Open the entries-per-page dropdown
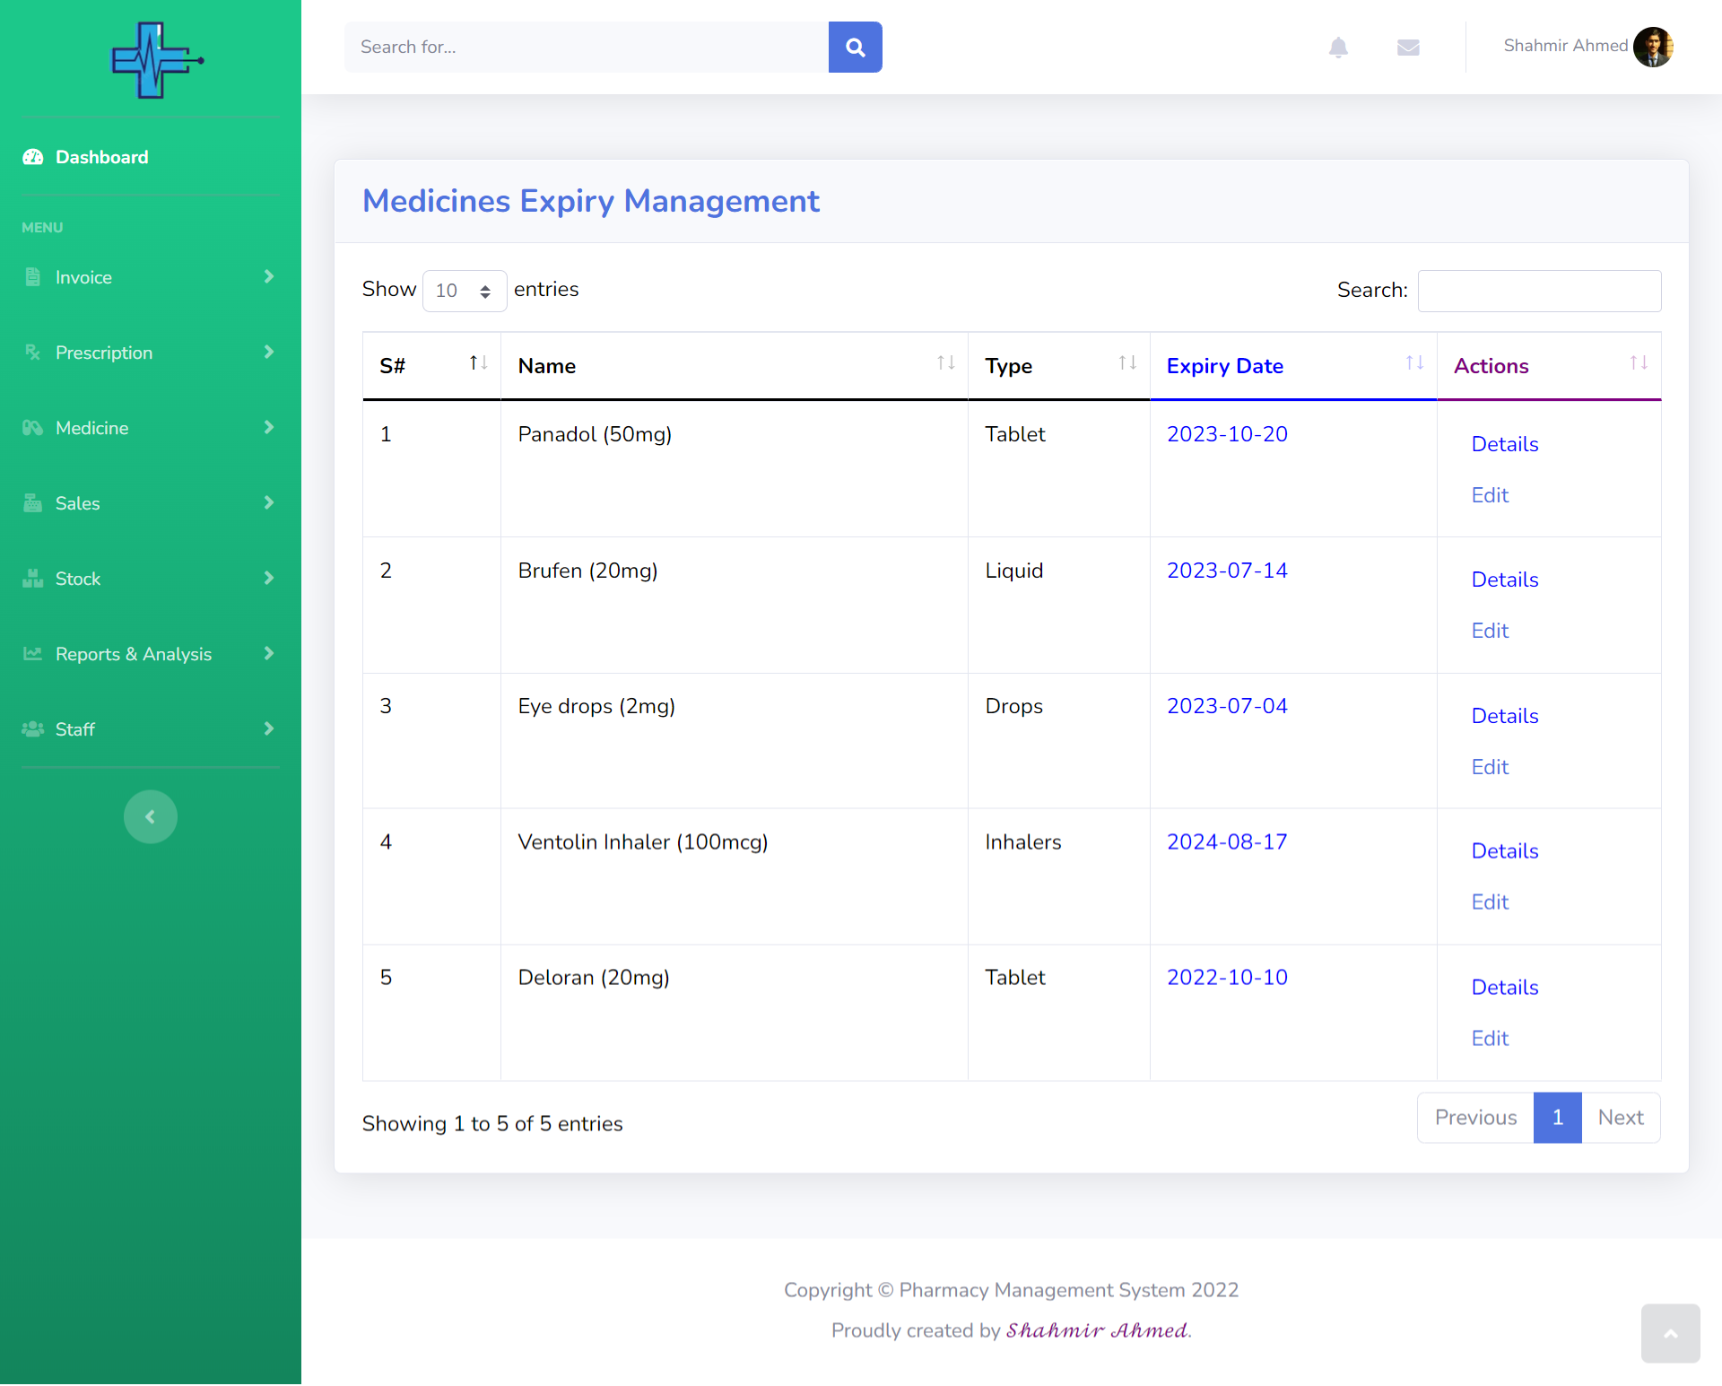Screen dimensions: 1722x1386 [464, 291]
